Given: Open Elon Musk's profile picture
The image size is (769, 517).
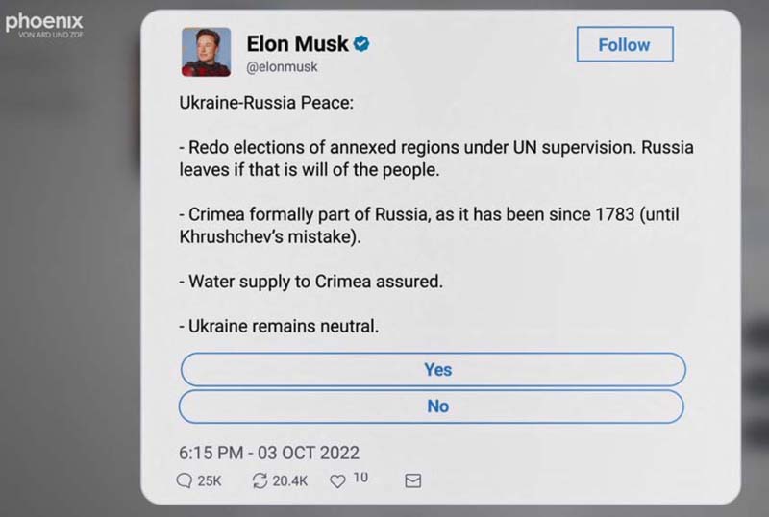Looking at the screenshot, I should point(206,52).
